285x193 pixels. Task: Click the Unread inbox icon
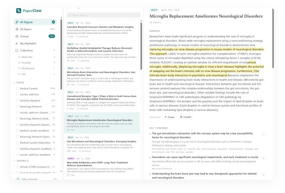17,36
